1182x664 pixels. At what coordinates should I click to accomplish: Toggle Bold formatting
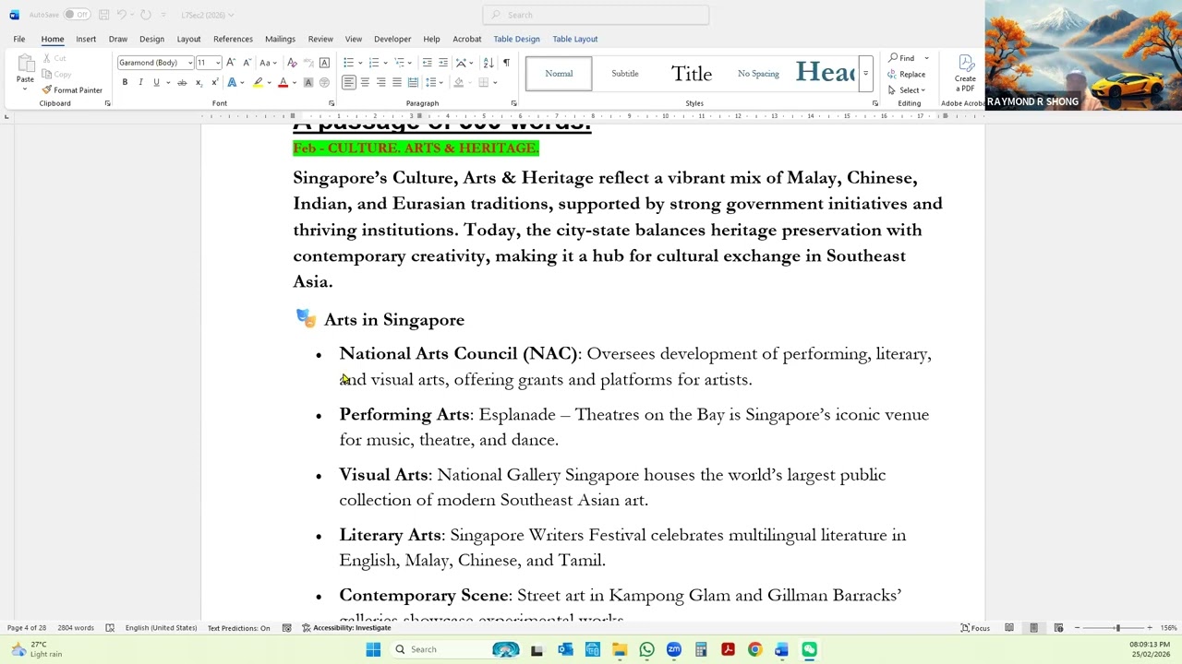[125, 83]
